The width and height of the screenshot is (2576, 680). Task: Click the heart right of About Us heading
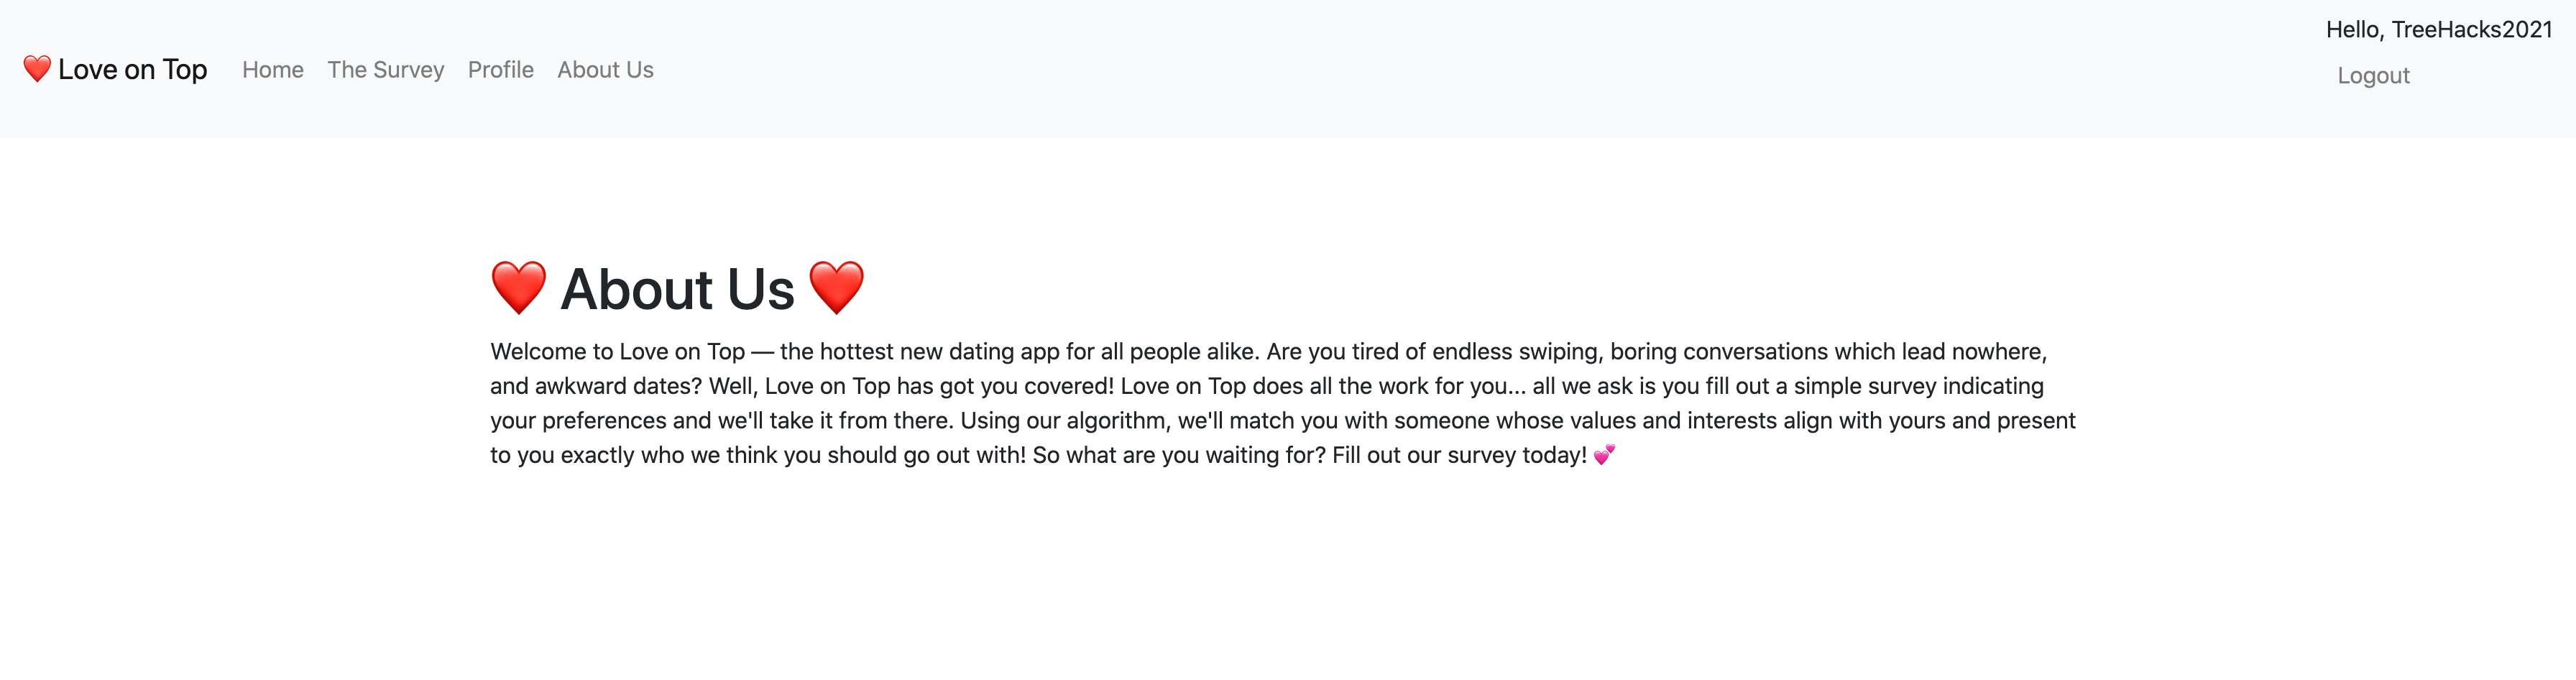tap(836, 288)
